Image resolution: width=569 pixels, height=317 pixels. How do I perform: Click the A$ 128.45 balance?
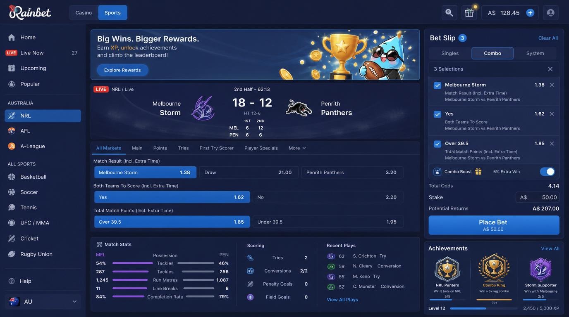[x=504, y=13]
